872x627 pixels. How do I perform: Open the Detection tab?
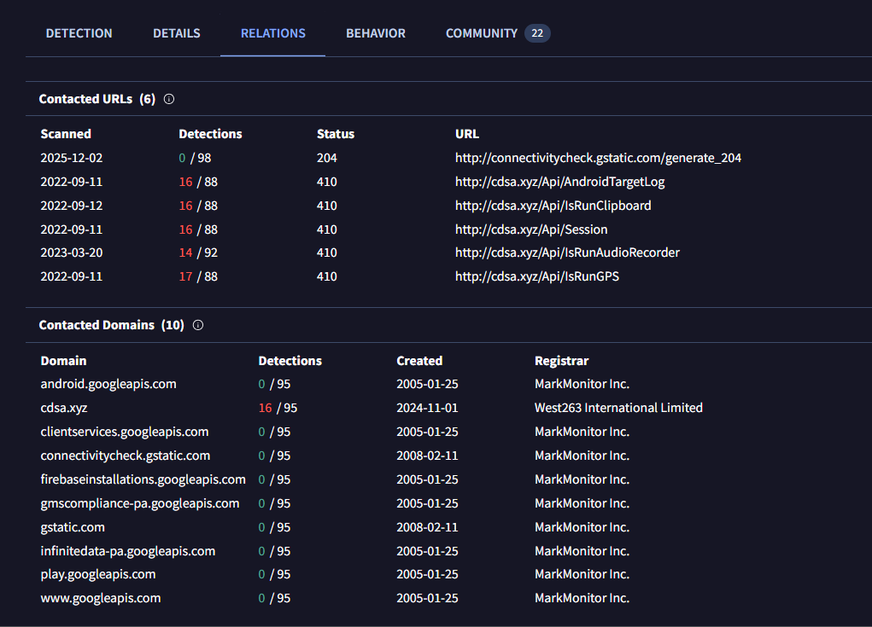pos(79,33)
